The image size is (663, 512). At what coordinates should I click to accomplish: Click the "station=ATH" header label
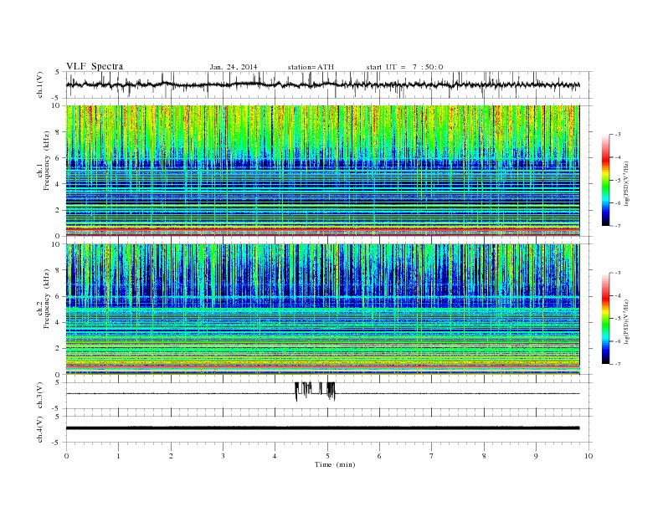click(x=311, y=67)
